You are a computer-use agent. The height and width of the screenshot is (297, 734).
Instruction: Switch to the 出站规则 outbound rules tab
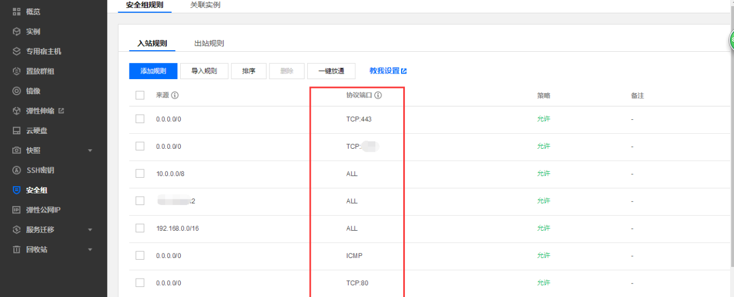click(x=209, y=43)
